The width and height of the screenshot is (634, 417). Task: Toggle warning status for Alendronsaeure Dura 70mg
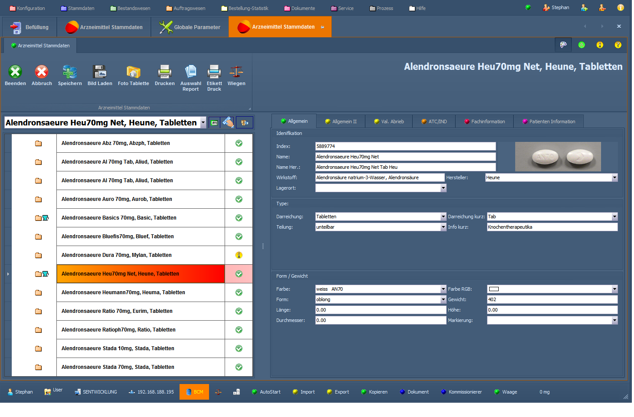pos(239,255)
